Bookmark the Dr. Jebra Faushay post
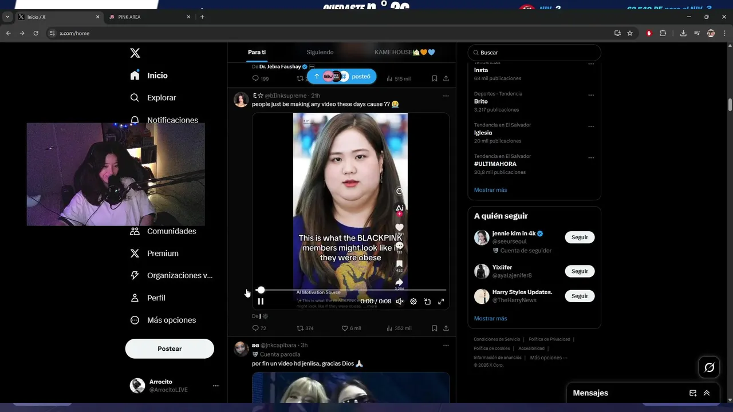The image size is (733, 412). pyautogui.click(x=434, y=78)
